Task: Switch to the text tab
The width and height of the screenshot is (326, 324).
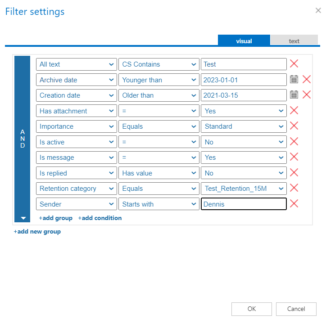Action: [x=294, y=41]
